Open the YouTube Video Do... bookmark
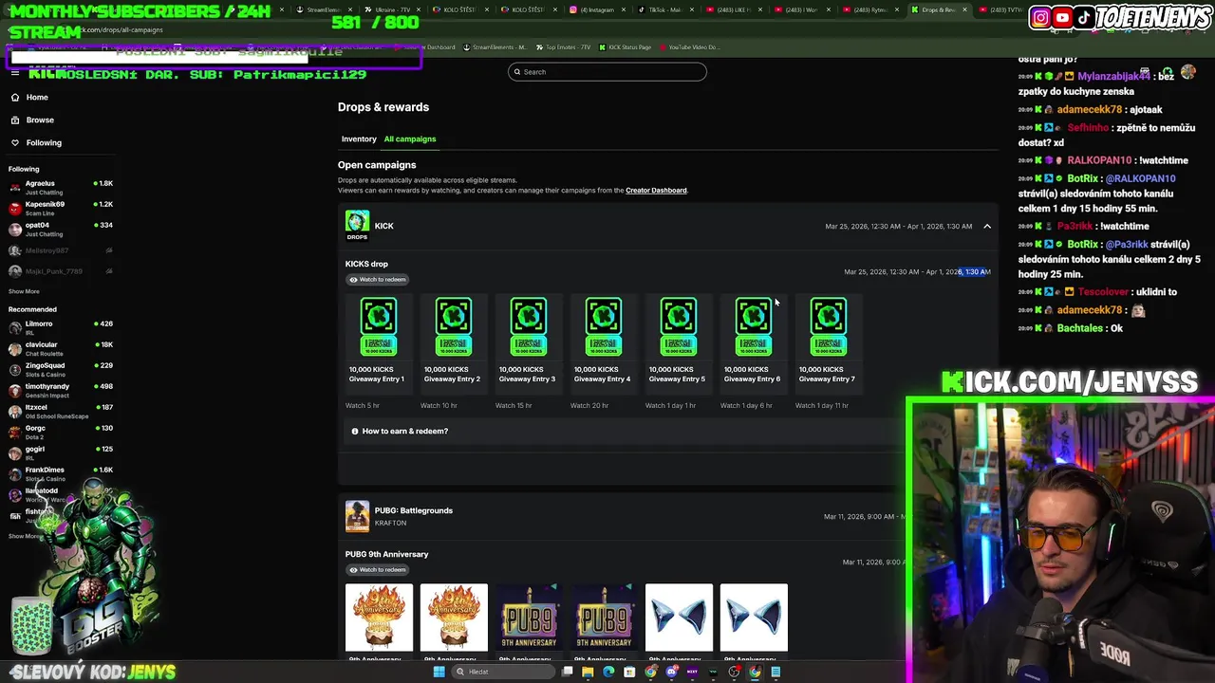 [x=689, y=46]
